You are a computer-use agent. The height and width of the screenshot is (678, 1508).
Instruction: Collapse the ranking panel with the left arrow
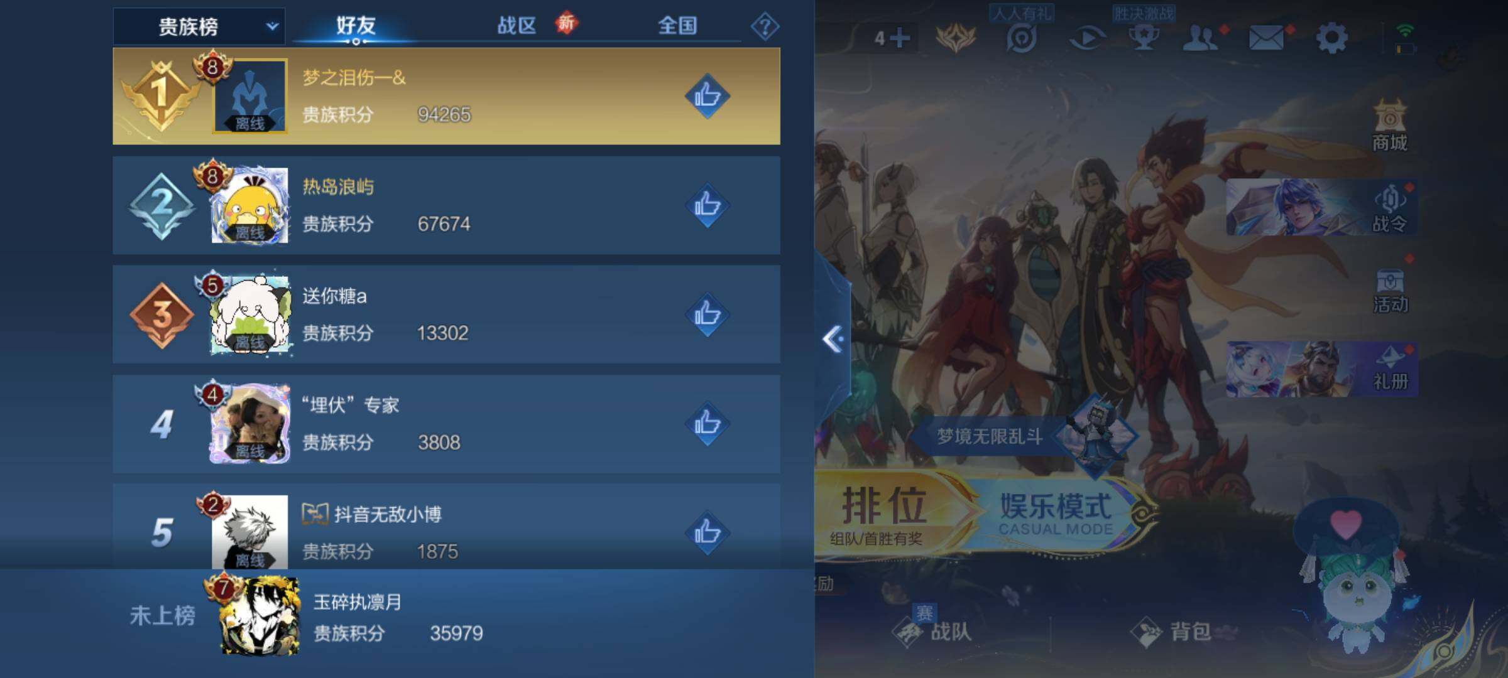click(834, 340)
